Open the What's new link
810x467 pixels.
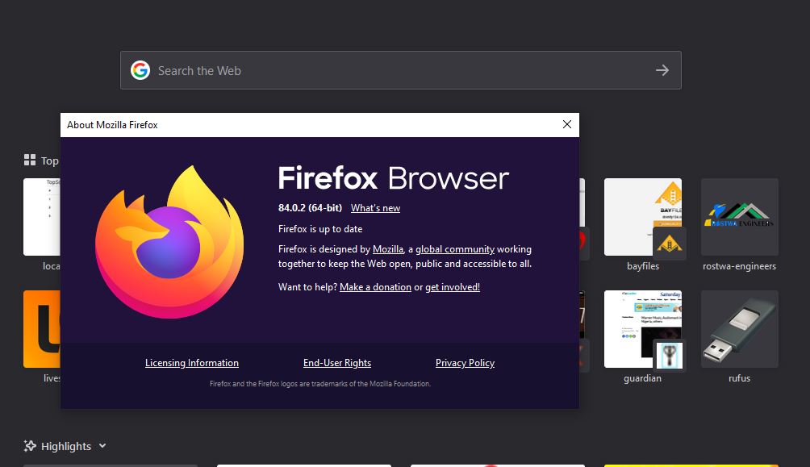(376, 208)
